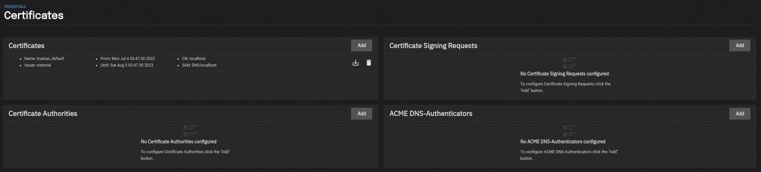Click empty-list icon in Certificate Authorities
This screenshot has width=761, height=172.
pos(190,130)
